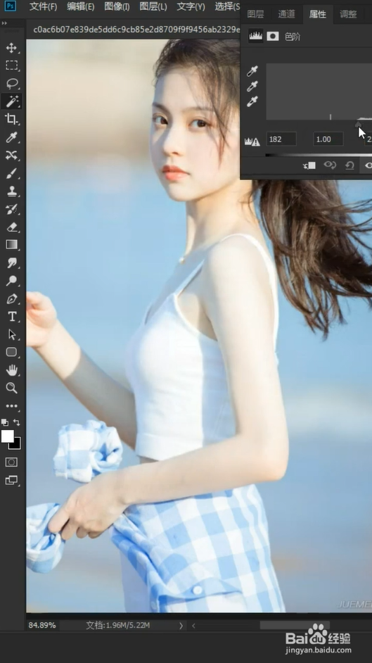Image resolution: width=372 pixels, height=663 pixels.
Task: View previous state of adjustment
Action: coord(330,165)
